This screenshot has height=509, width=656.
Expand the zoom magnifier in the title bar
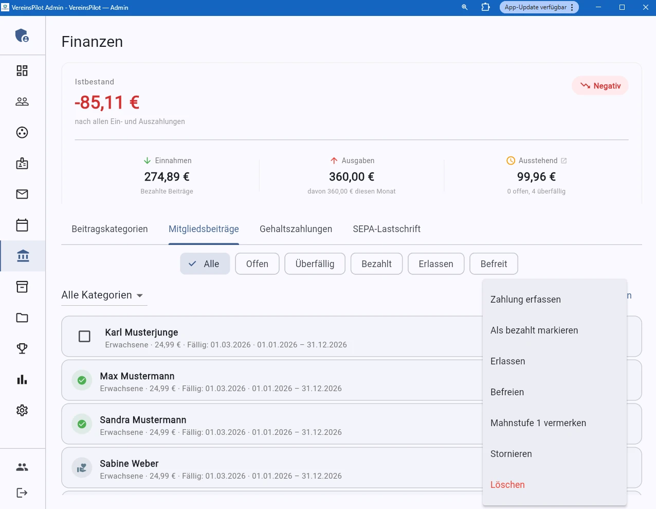tap(464, 7)
